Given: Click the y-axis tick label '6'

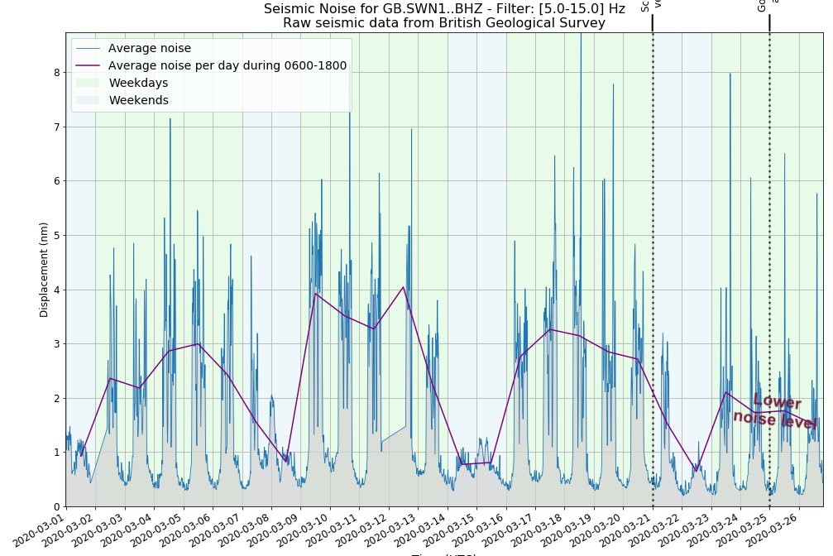Looking at the screenshot, I should (57, 181).
